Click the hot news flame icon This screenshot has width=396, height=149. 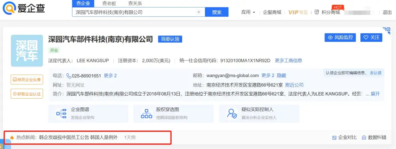coord(12,137)
